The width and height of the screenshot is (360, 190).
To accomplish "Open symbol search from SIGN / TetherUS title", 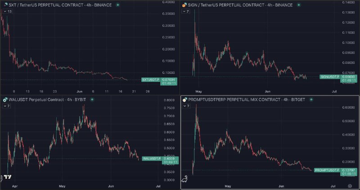I will [x=240, y=5].
